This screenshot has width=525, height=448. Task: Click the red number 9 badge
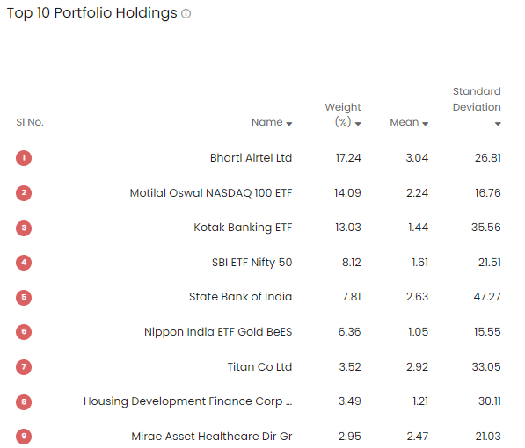coord(24,437)
